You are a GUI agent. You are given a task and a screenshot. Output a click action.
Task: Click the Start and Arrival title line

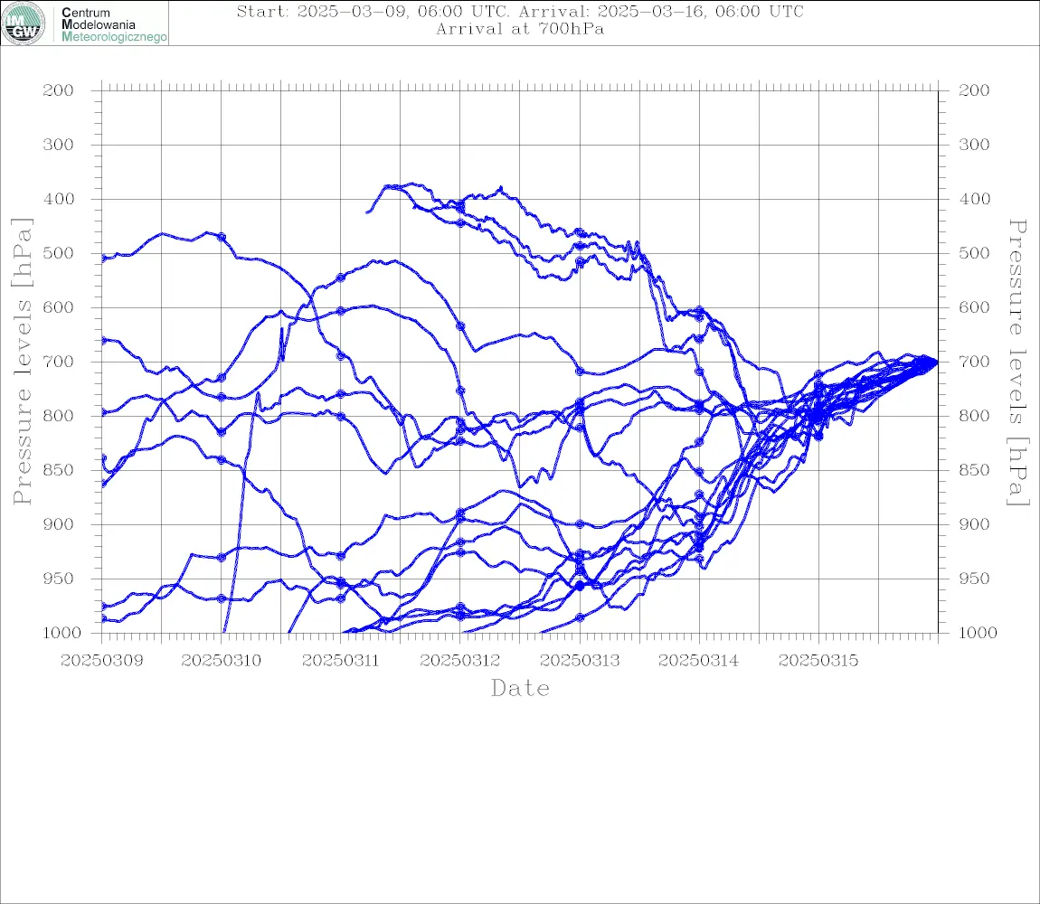[x=520, y=11]
